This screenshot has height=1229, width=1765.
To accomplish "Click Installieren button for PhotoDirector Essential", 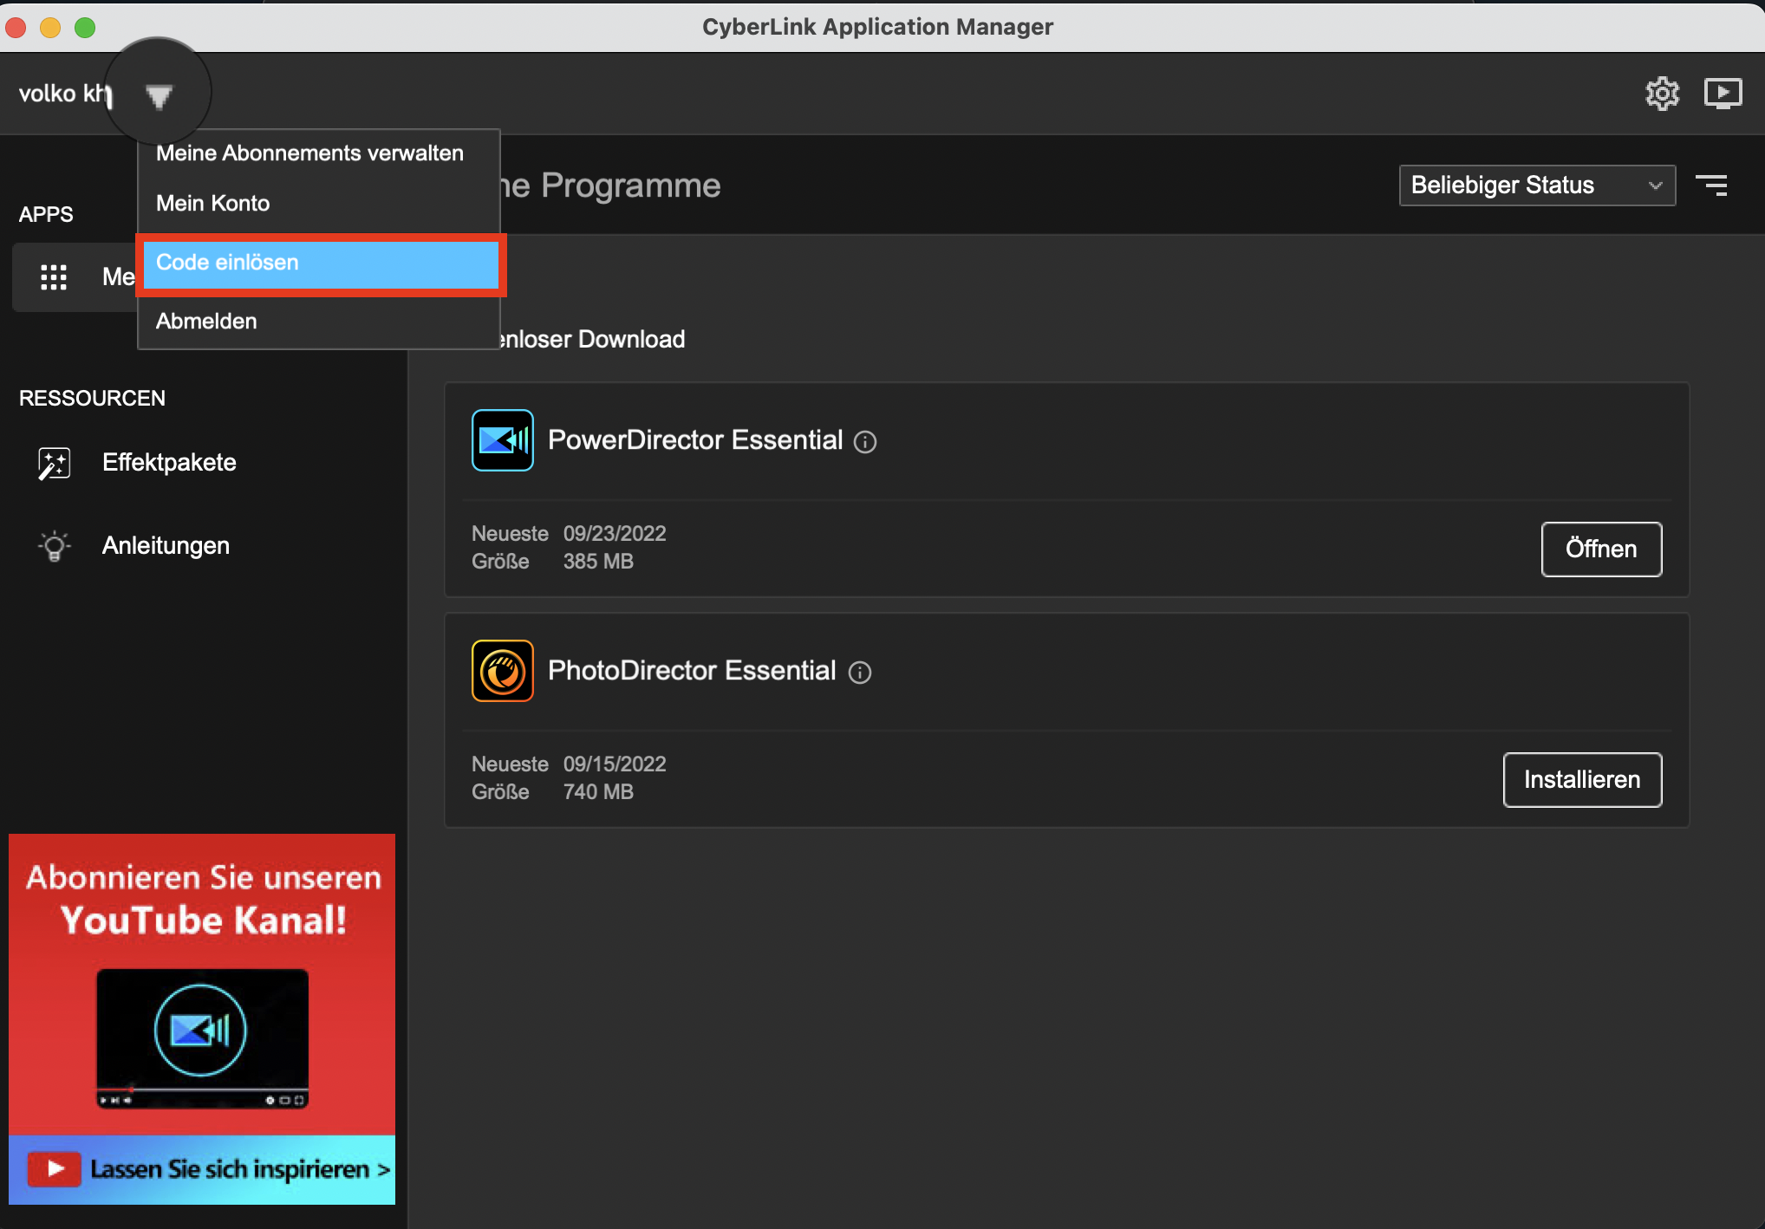I will [x=1582, y=780].
